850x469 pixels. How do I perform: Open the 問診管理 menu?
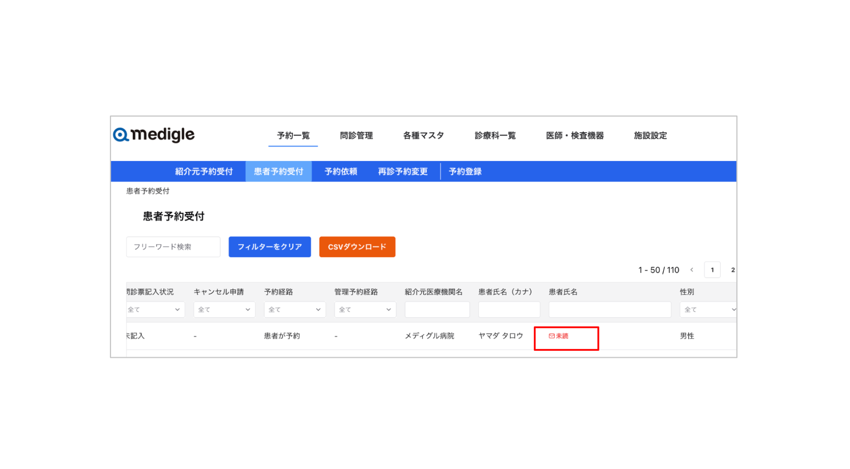tap(356, 135)
